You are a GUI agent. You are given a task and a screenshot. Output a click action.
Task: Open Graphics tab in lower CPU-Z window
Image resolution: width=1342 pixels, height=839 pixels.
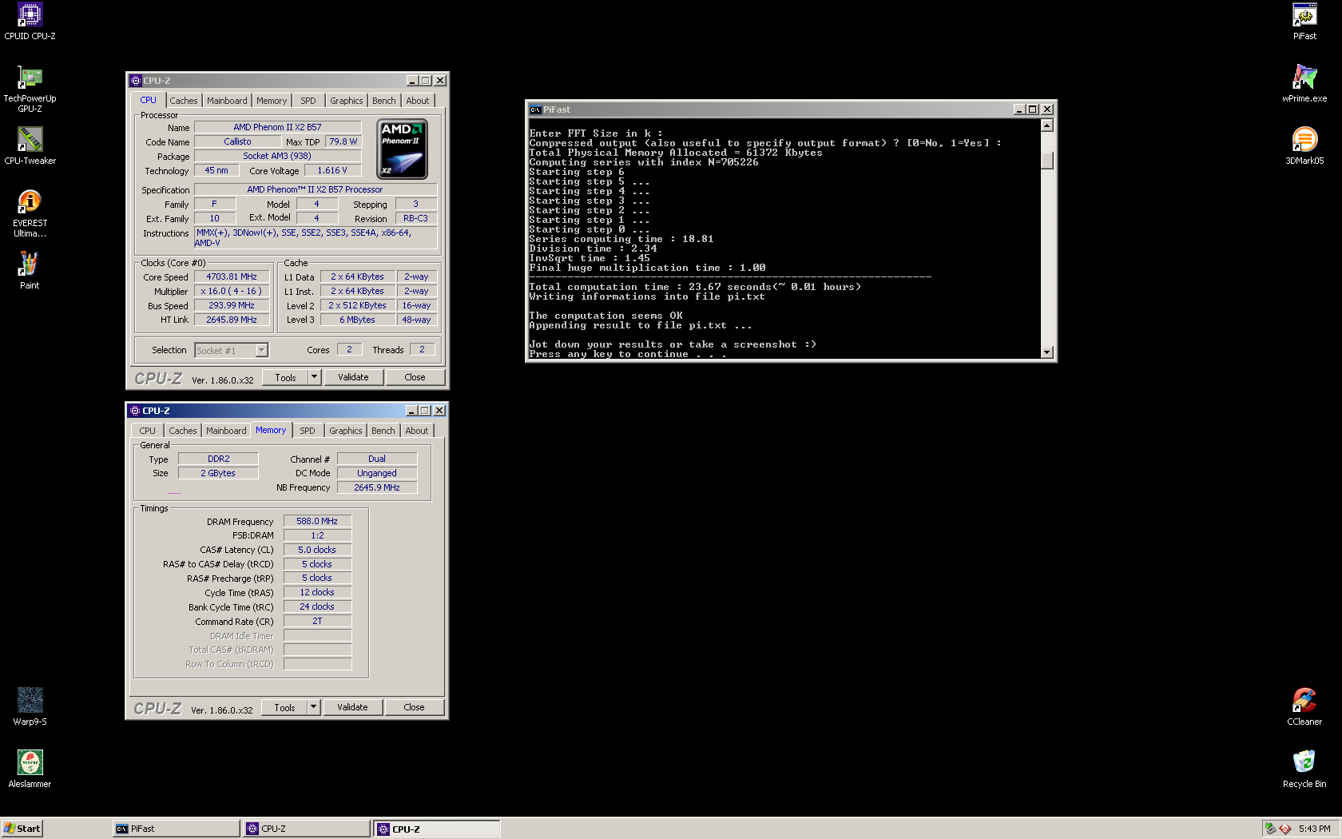point(346,431)
